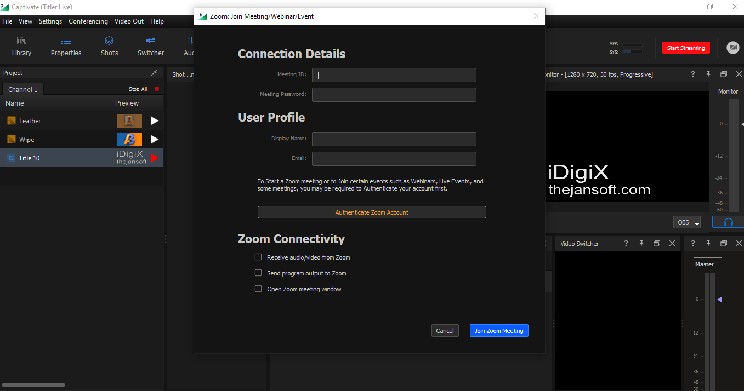Image resolution: width=744 pixels, height=391 pixels.
Task: Play the Leather title
Action: coord(155,121)
